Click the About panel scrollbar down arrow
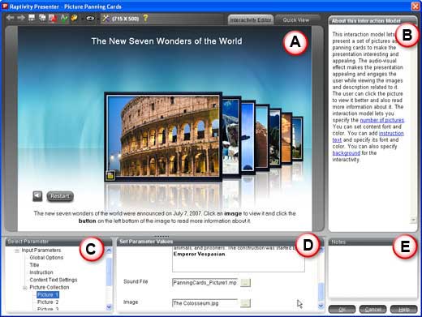Viewport: 422px width, 317px height. tap(413, 220)
